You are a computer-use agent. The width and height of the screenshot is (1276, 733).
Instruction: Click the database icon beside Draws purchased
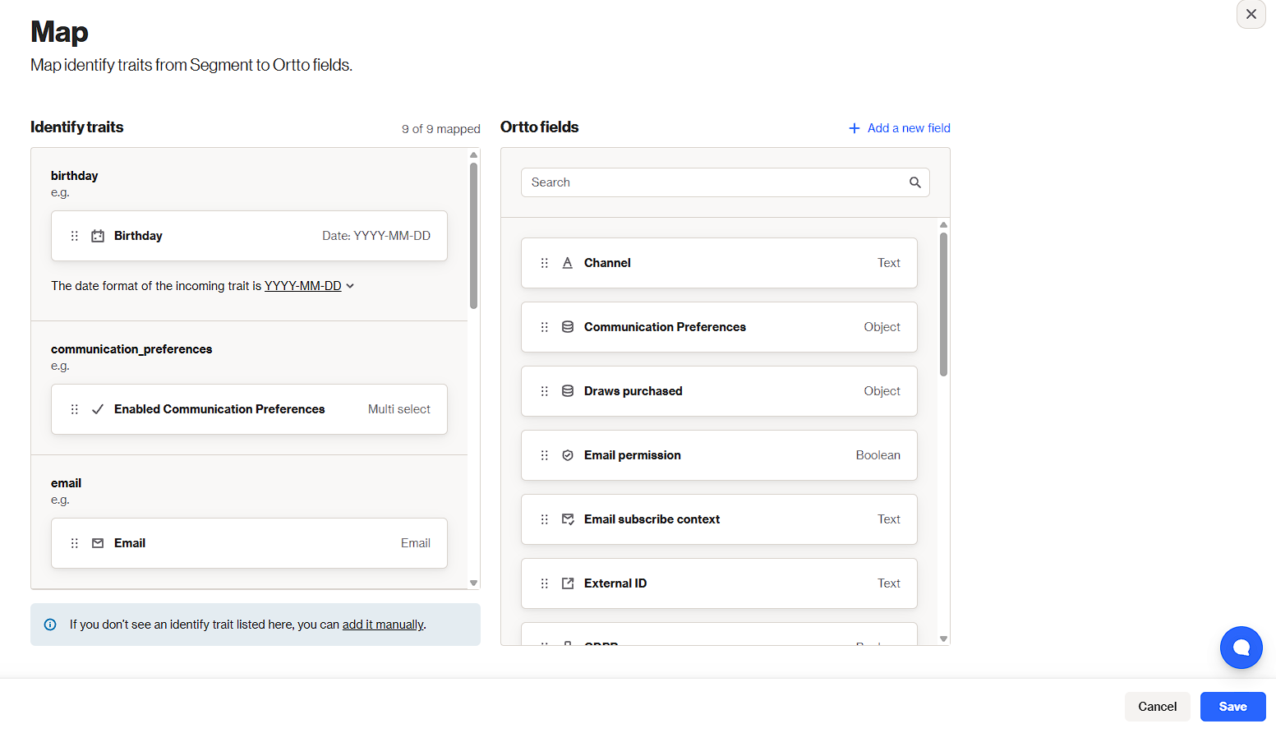(568, 391)
